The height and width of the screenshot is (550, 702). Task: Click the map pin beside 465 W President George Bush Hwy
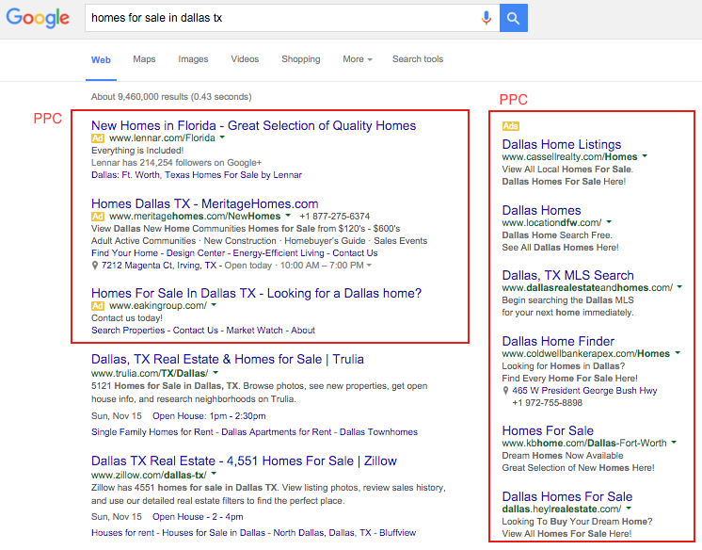pyautogui.click(x=505, y=391)
